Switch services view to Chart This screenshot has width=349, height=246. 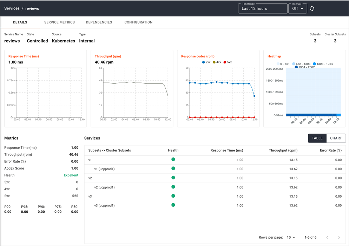[336, 138]
